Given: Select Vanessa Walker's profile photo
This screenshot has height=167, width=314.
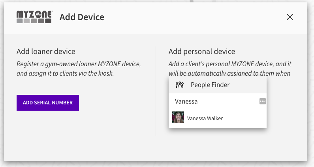Looking at the screenshot, I should [178, 118].
